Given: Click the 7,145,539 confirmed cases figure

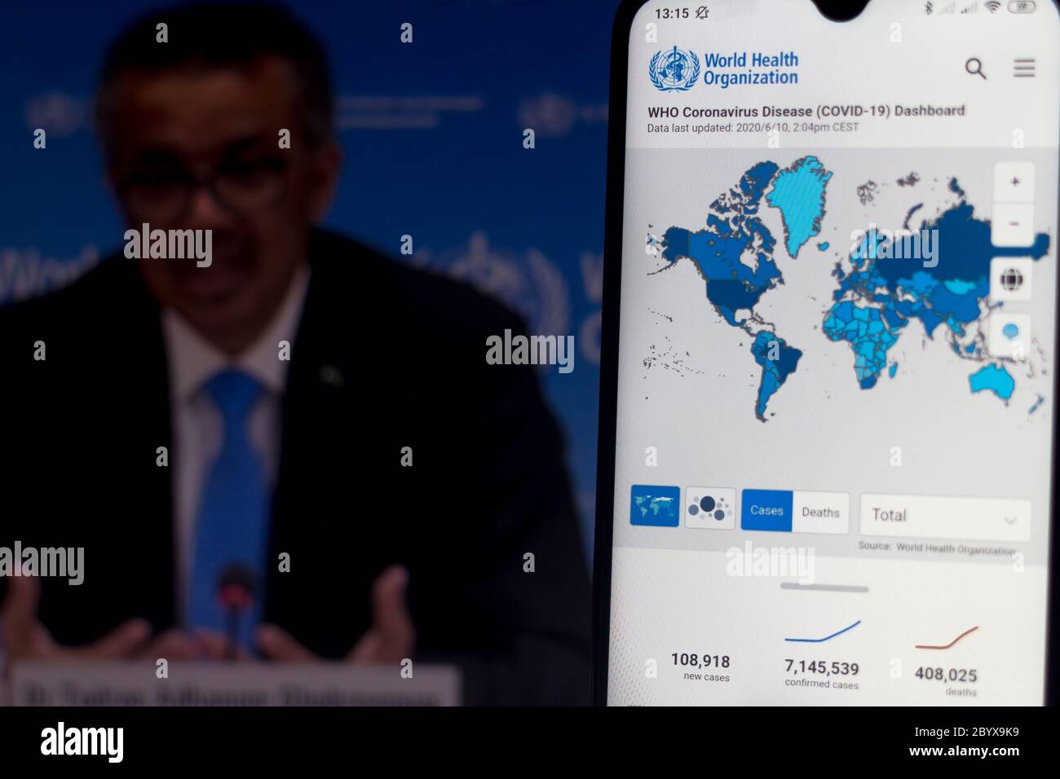Looking at the screenshot, I should pos(821,668).
